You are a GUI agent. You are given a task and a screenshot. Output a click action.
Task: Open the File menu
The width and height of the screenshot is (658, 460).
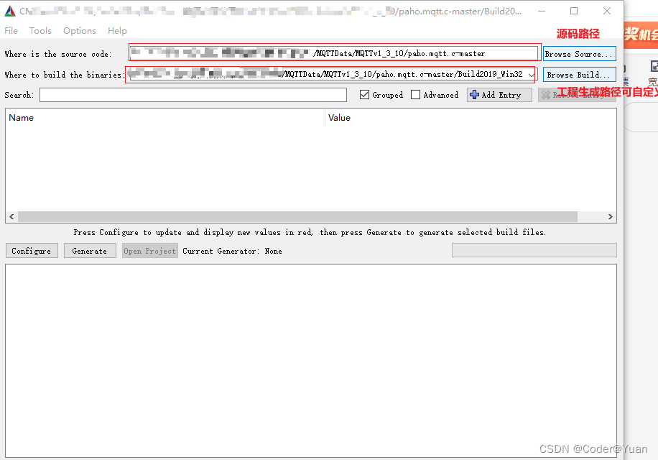pyautogui.click(x=11, y=31)
